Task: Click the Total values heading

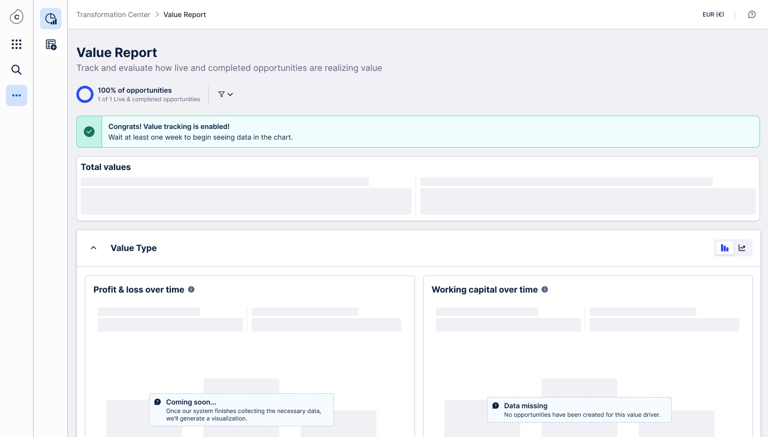Action: tap(106, 167)
